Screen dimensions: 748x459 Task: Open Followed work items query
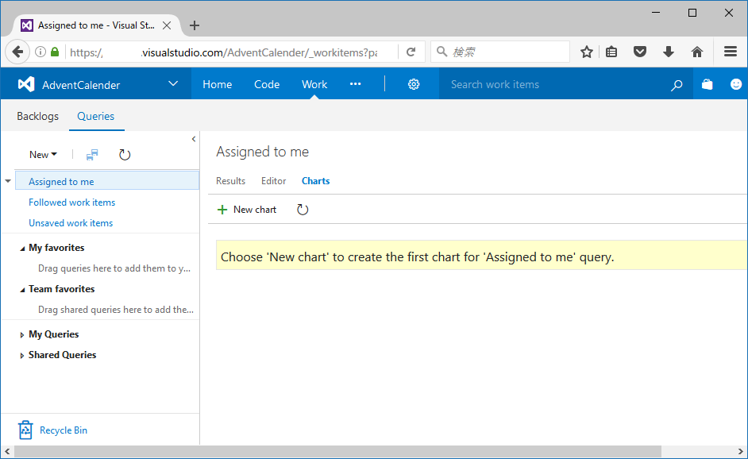click(x=72, y=202)
